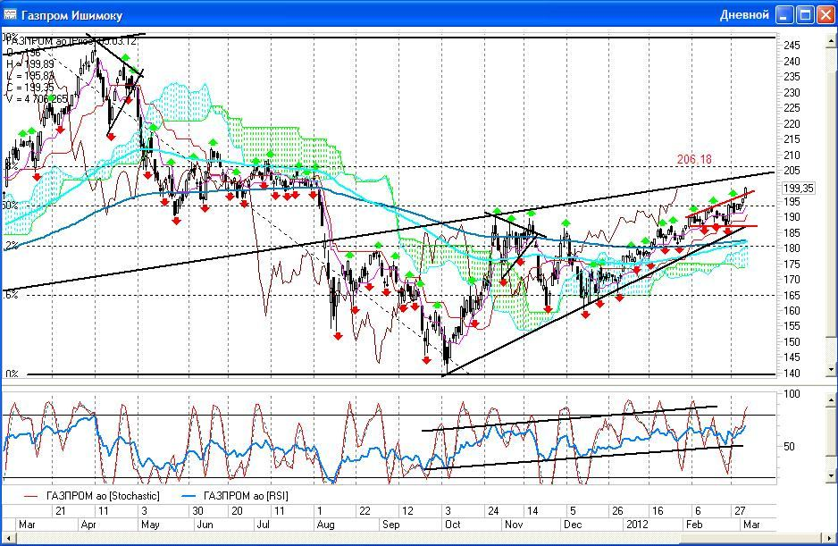Image resolution: width=838 pixels, height=546 pixels.
Task: Open the chart window system menu icon
Action: click(x=10, y=14)
